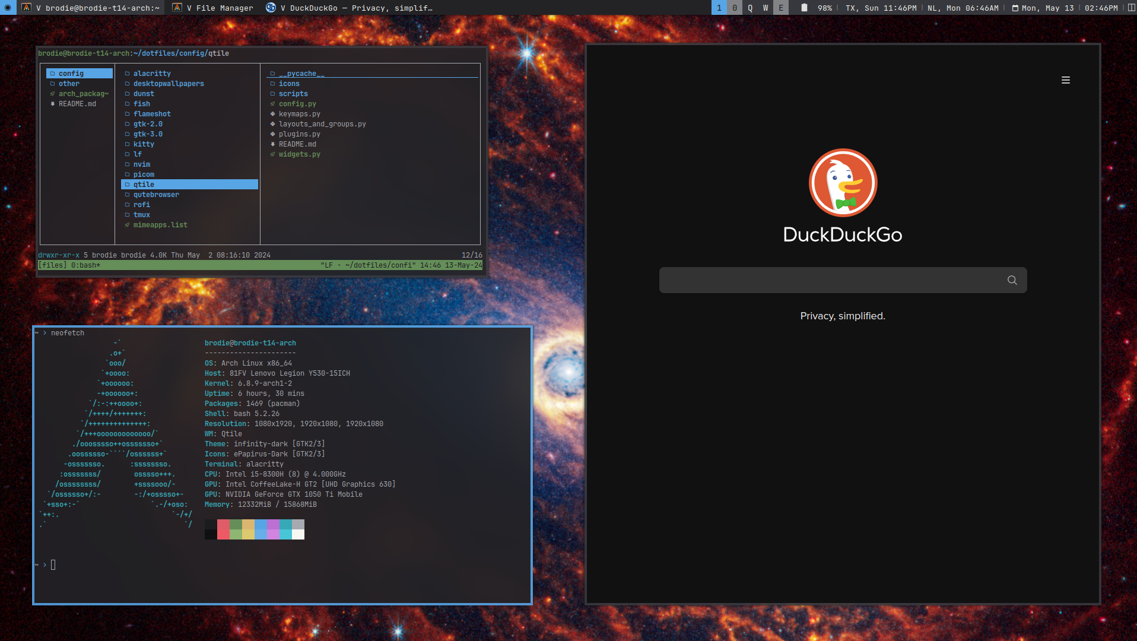This screenshot has height=641, width=1137.
Task: Click the 02:46PM local time
Action: (1101, 8)
